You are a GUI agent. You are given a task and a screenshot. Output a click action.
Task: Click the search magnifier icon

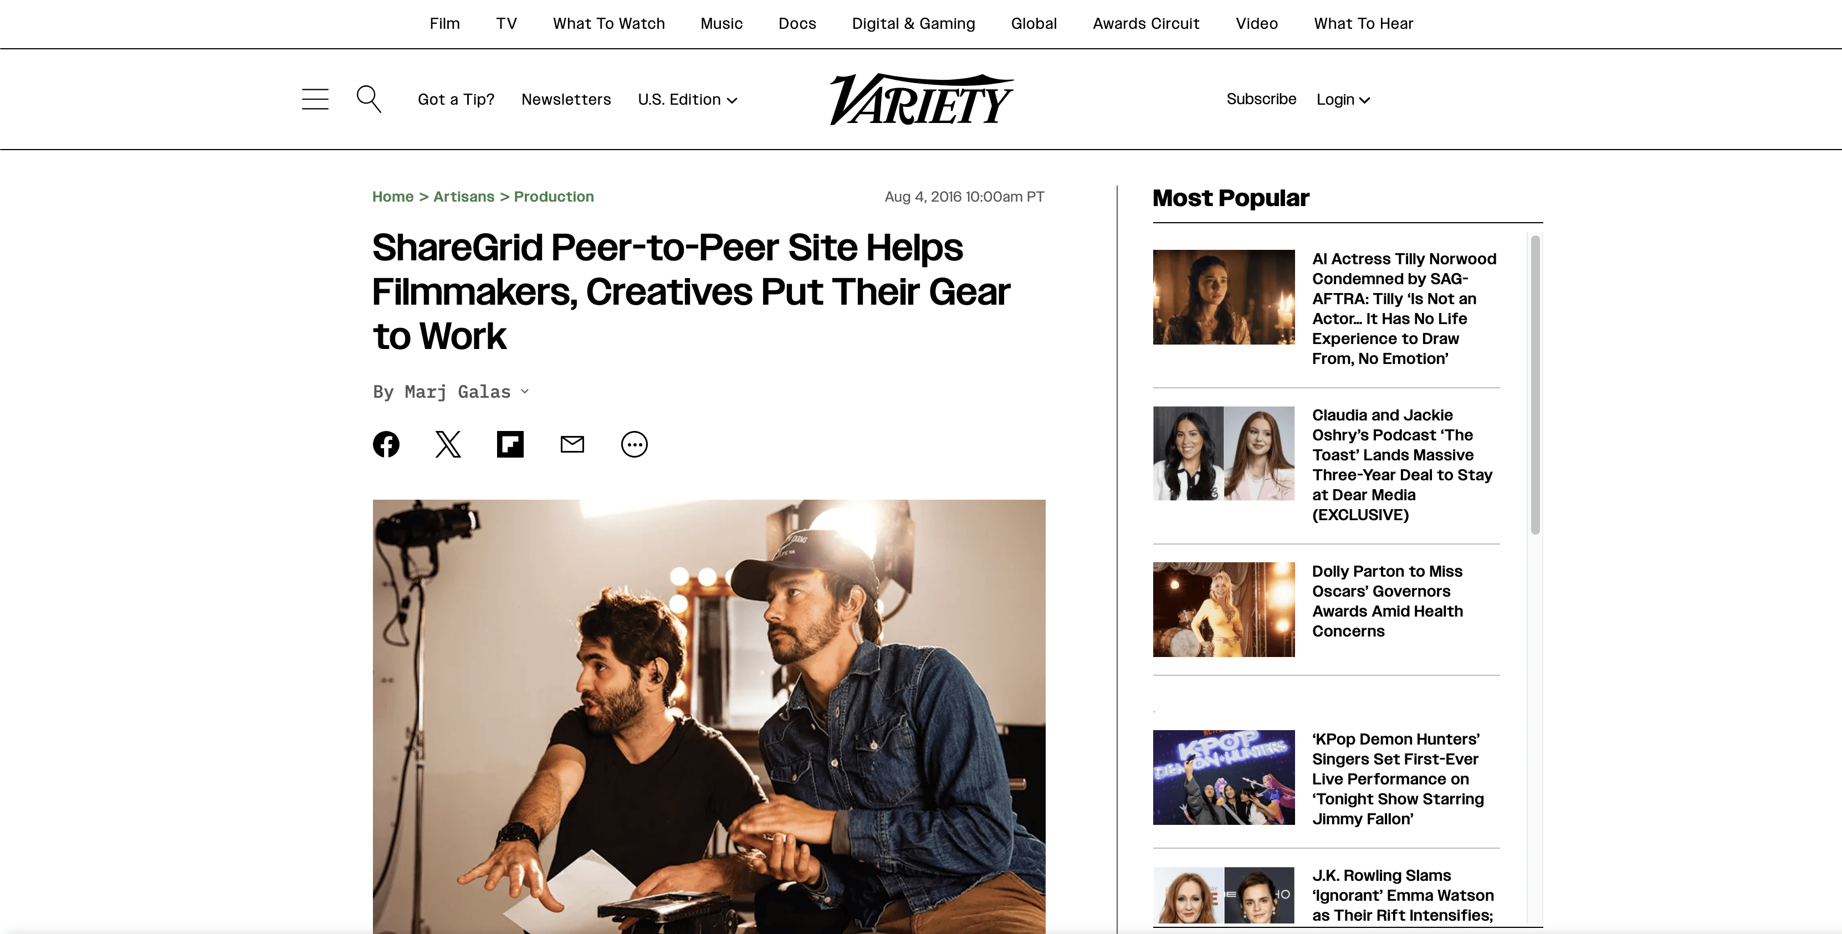369,99
